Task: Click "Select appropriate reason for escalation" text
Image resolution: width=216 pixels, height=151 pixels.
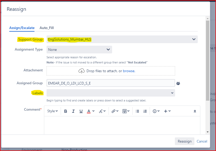Action: (72, 57)
